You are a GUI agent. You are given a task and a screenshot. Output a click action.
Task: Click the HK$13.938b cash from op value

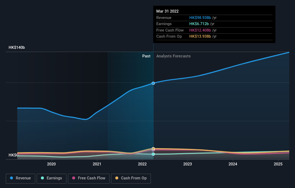pyautogui.click(x=200, y=37)
